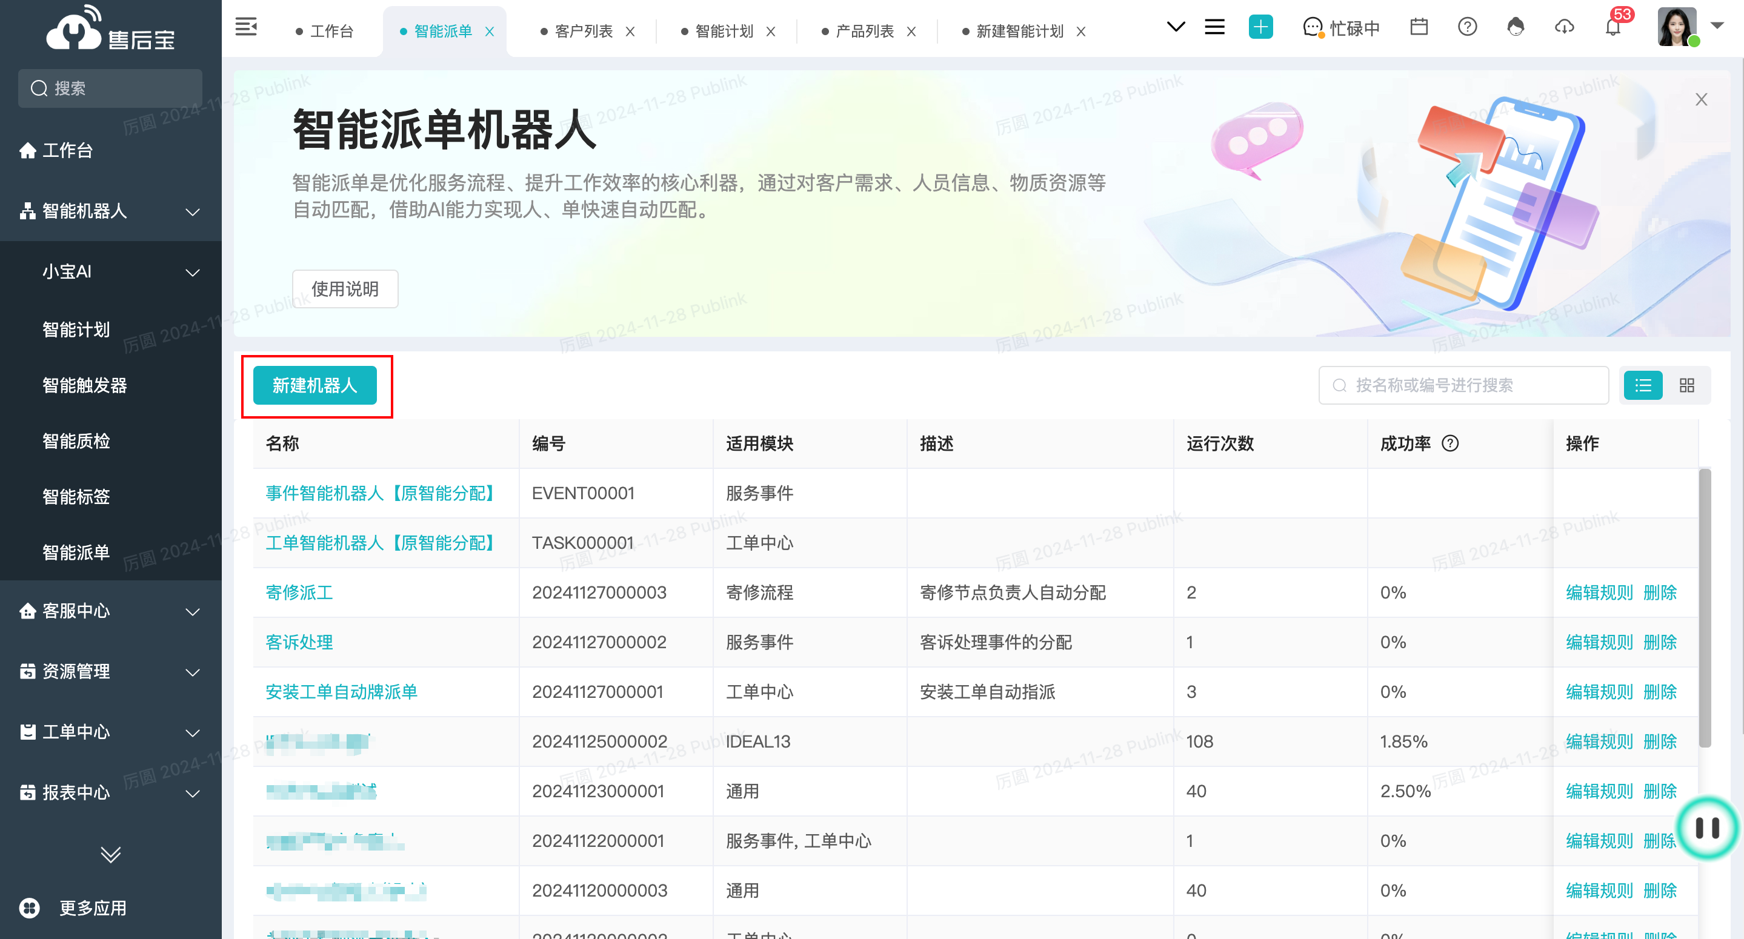Open 智能标签 in the sidebar

[x=76, y=497]
